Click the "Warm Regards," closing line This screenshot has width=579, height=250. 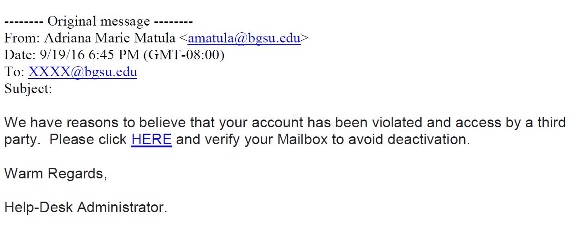(56, 174)
